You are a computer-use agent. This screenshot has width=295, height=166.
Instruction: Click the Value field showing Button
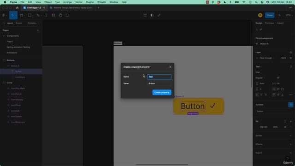[x=159, y=83]
